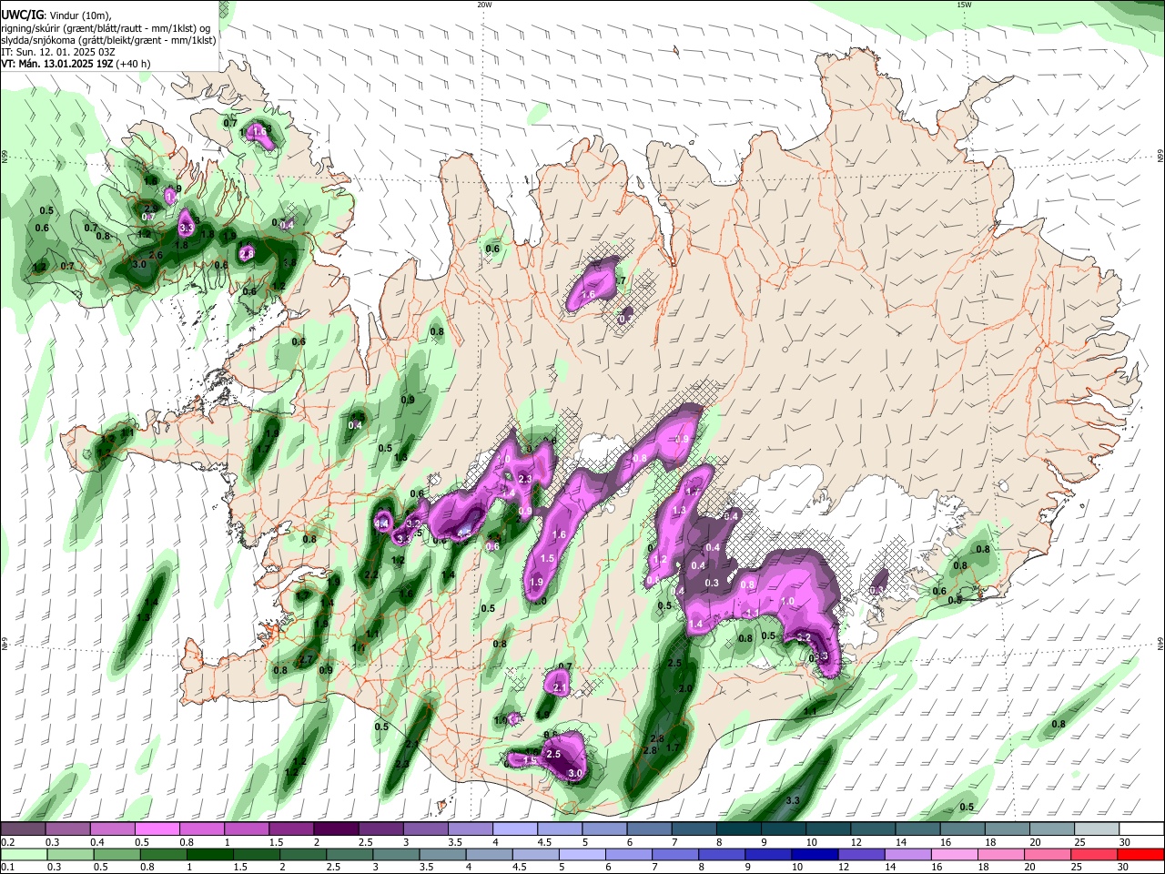The height and width of the screenshot is (874, 1165).
Task: Select the grey-purple 0.2 swatch on snow scale
Action: coord(23,828)
